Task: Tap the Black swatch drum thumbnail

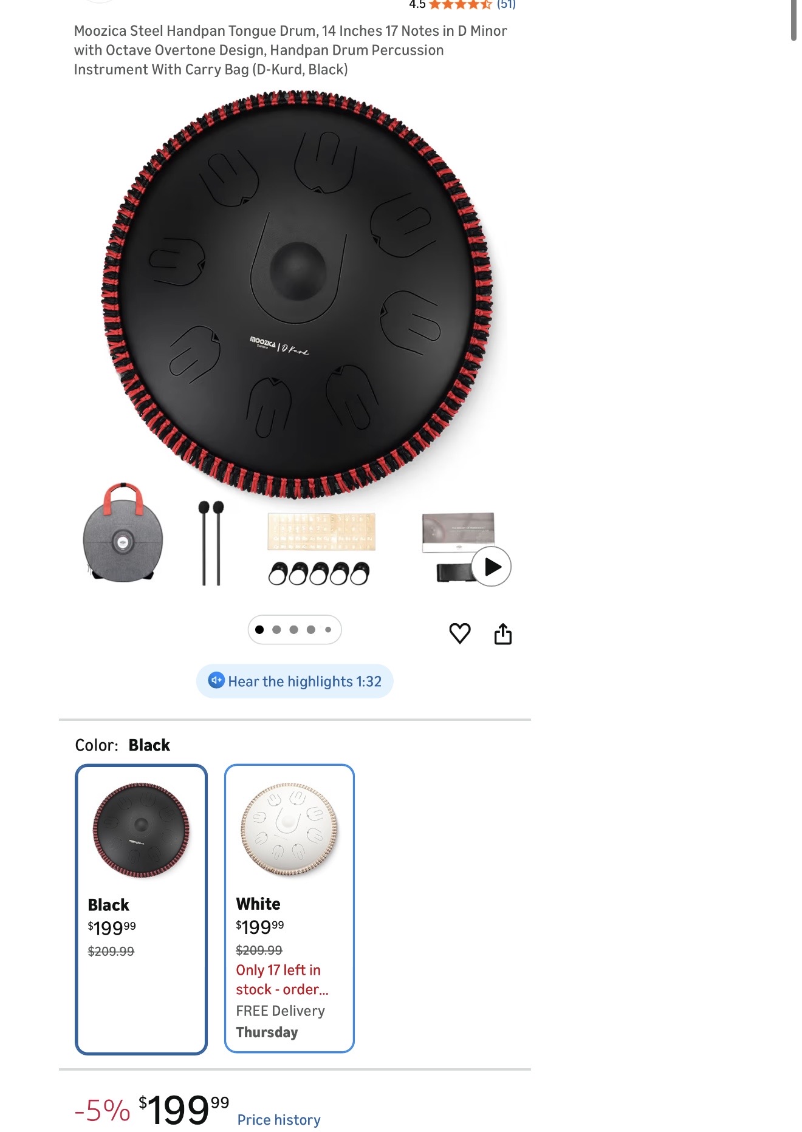Action: [x=141, y=830]
